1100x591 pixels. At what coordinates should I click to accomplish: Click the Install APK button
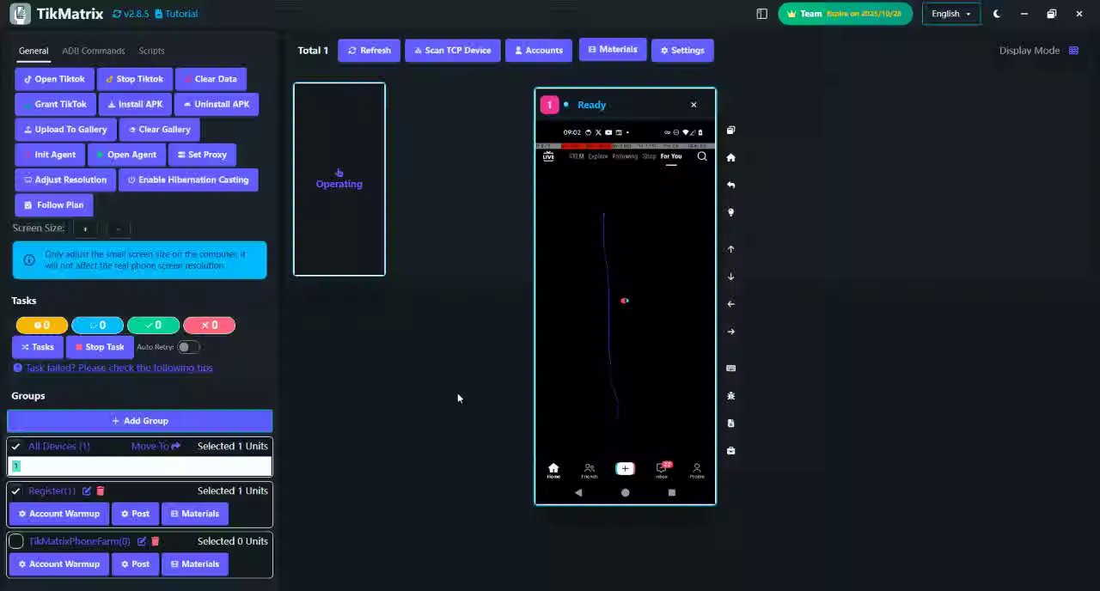(x=135, y=104)
